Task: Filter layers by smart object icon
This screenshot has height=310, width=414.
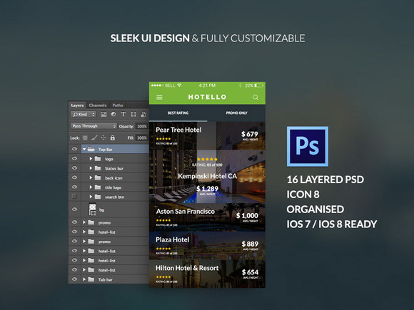Action: coord(143,115)
